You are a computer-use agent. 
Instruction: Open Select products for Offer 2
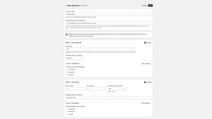146,103
